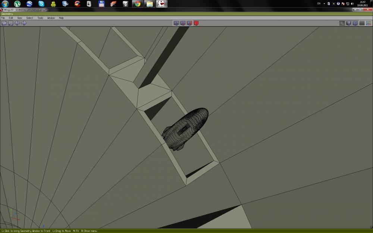Viewport: 373px width, 233px height.
Task: Open the Window menu
Action: click(51, 18)
